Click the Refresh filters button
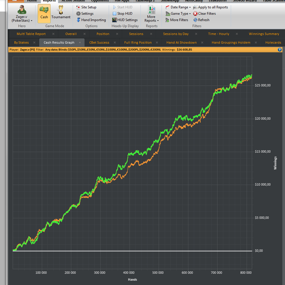 202,20
